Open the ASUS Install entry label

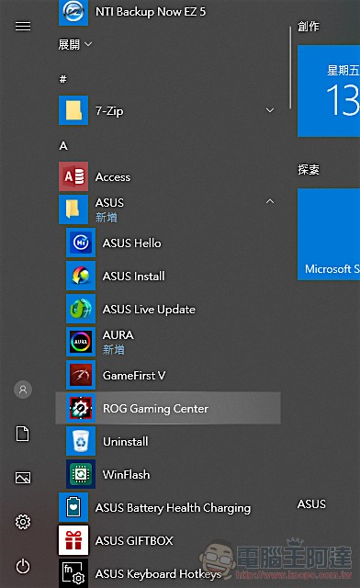coord(134,277)
